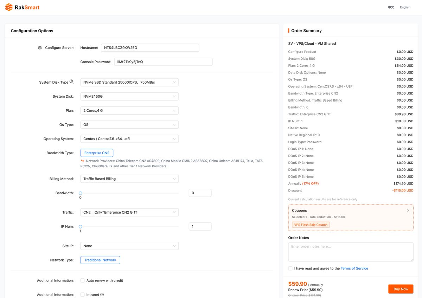This screenshot has height=298, width=422.
Task: Open the Operating System dropdown
Action: point(129,139)
